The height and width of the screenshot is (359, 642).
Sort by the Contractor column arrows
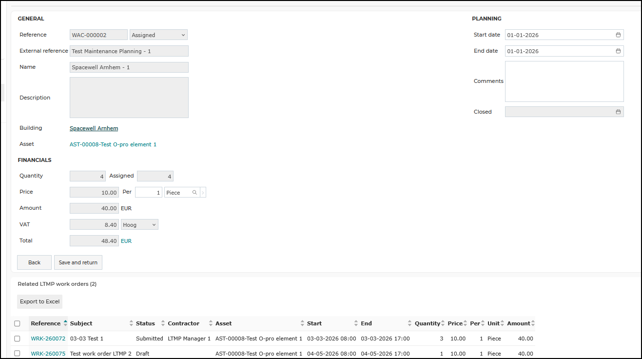pyautogui.click(x=211, y=323)
